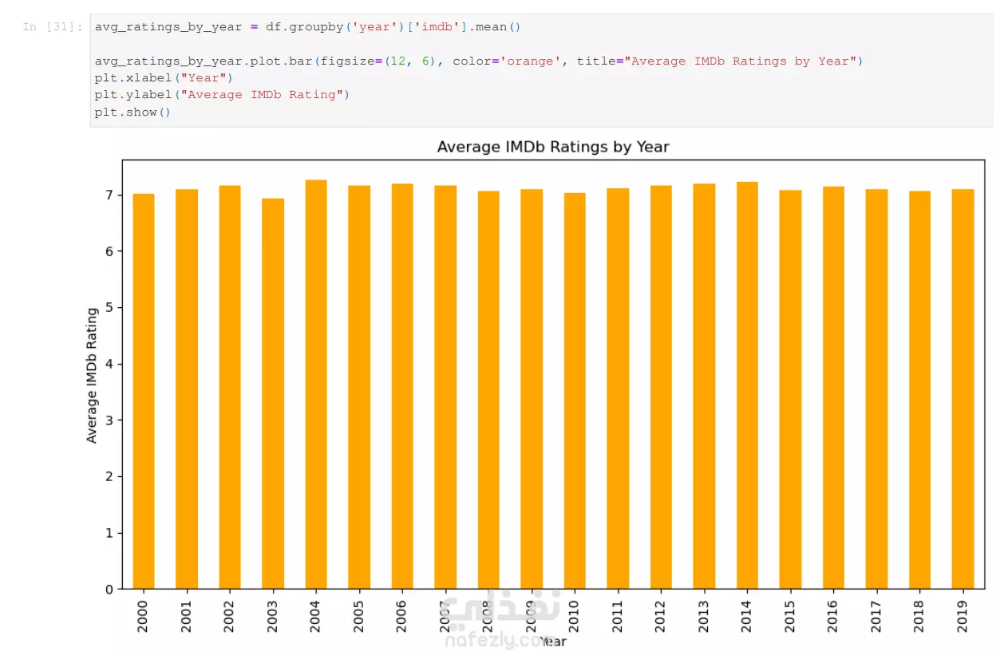The image size is (1000, 651).
Task: Click the groupby code line in cell
Action: point(308,27)
